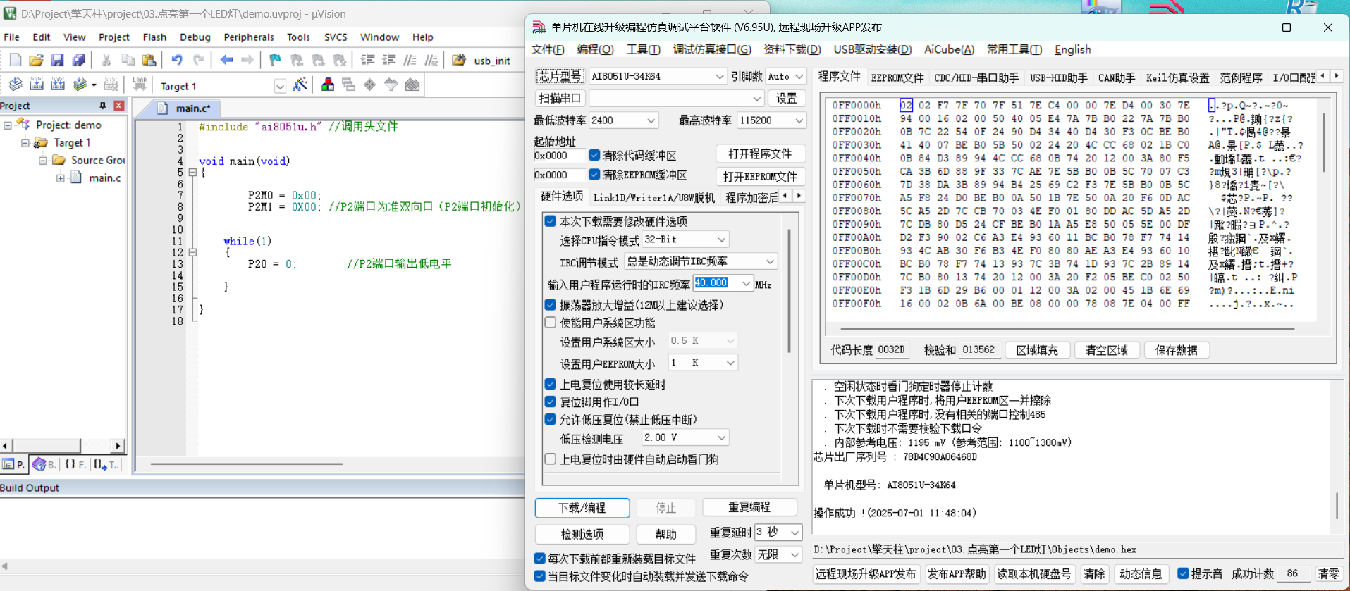Click the 打开程序文件 button

click(x=761, y=154)
